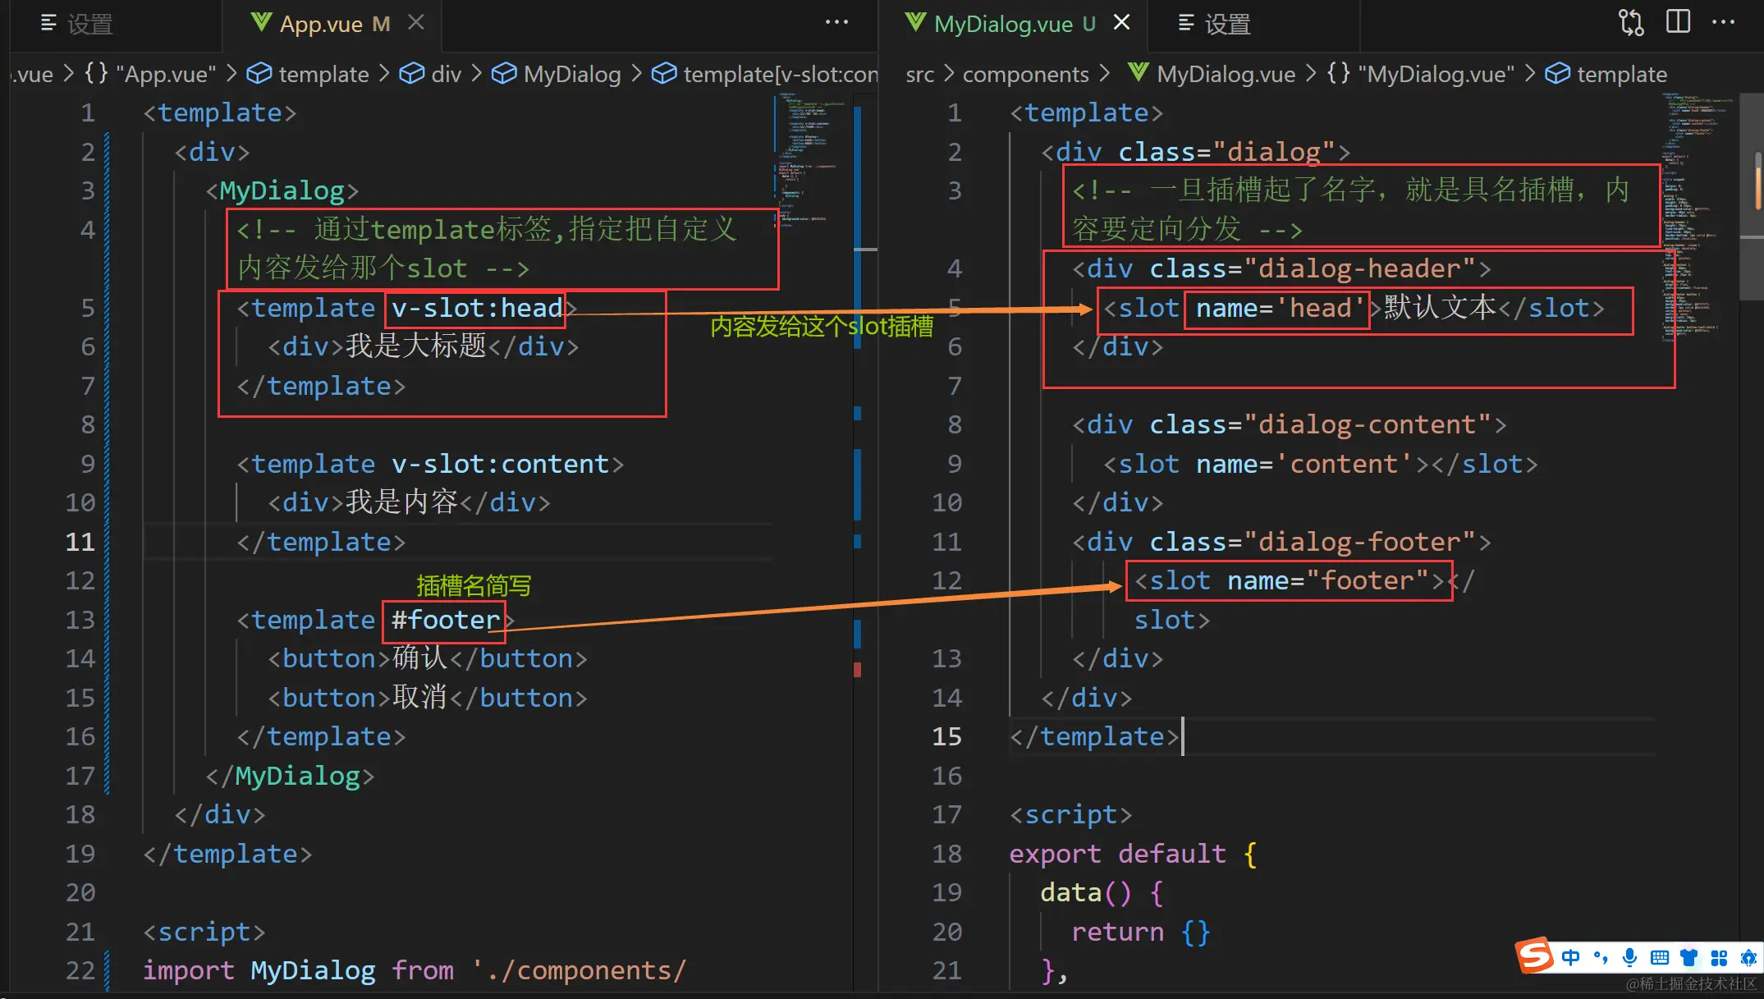Open more actions menu in the right editor group
Viewport: 1764px width, 999px height.
(x=1723, y=22)
